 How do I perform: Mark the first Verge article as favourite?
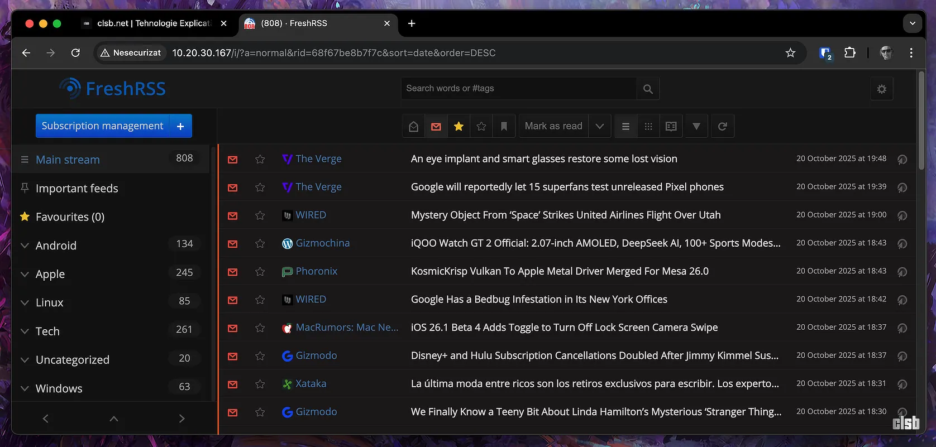[x=260, y=159]
